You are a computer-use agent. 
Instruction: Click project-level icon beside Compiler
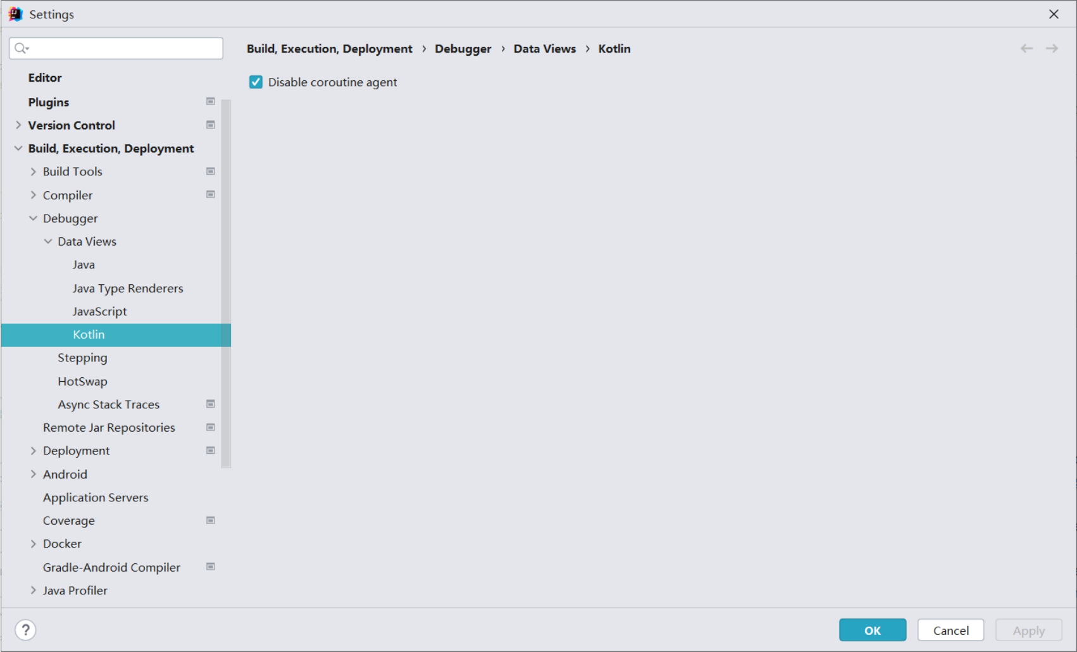[x=211, y=194]
